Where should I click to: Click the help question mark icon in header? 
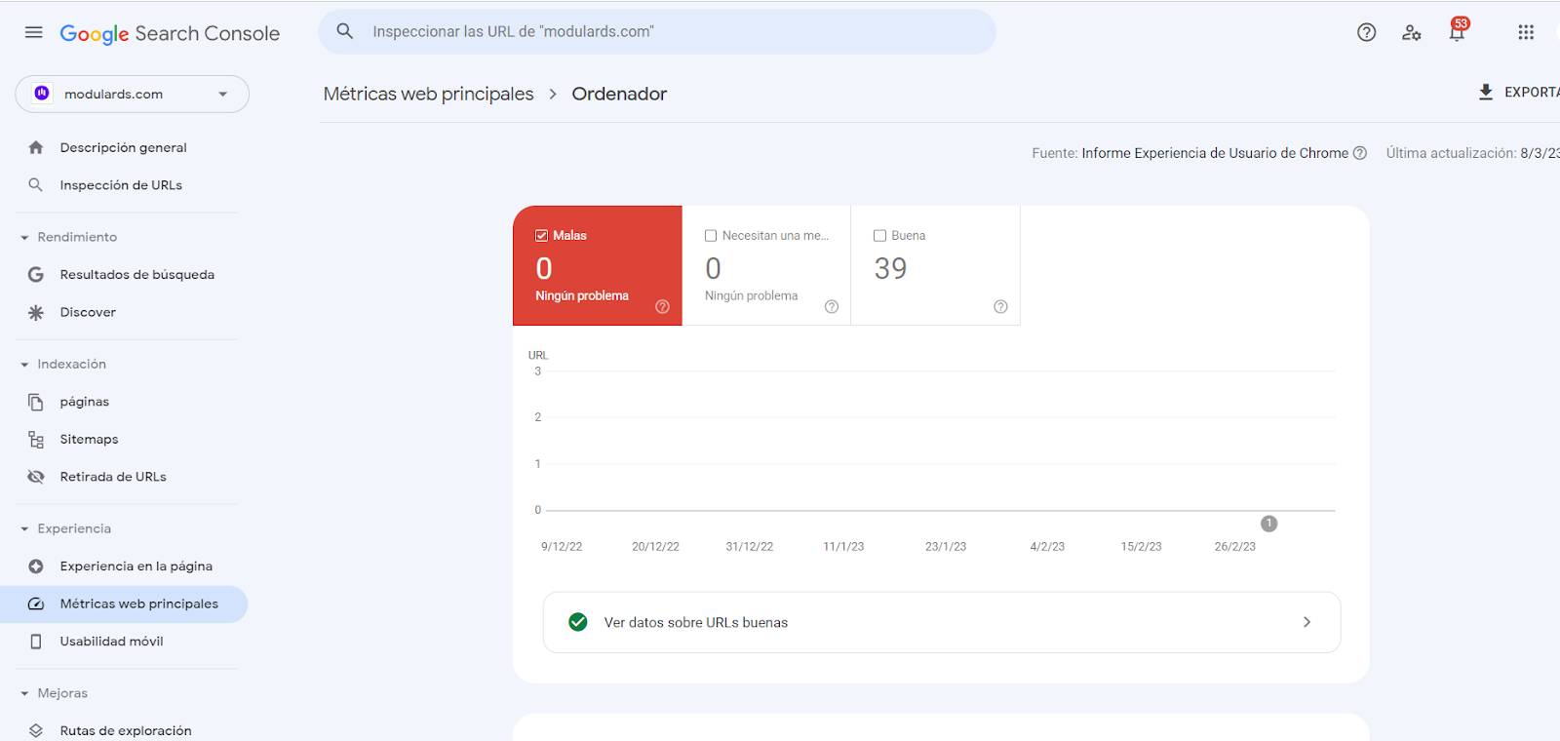coord(1366,32)
